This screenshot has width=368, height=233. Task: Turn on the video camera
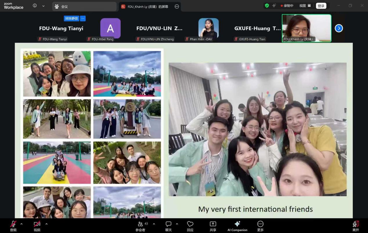37,224
